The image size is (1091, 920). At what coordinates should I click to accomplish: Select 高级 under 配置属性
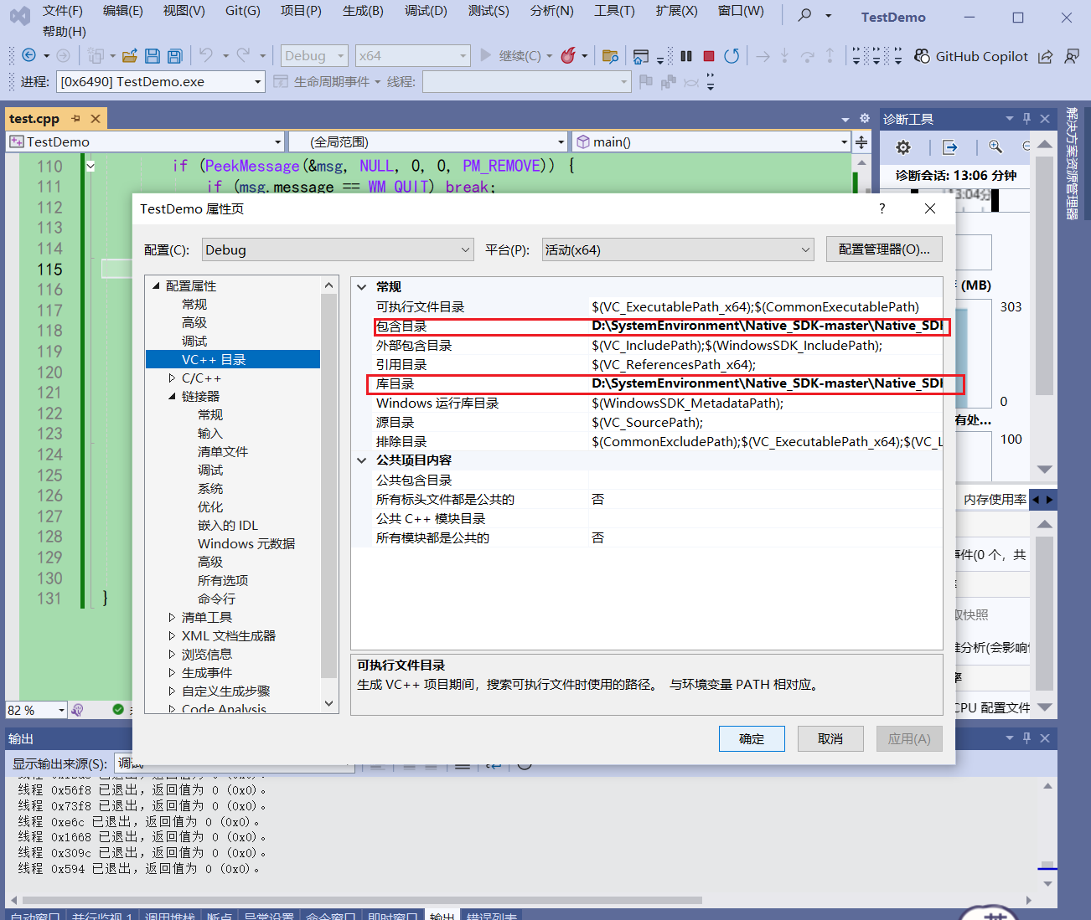[x=194, y=323]
